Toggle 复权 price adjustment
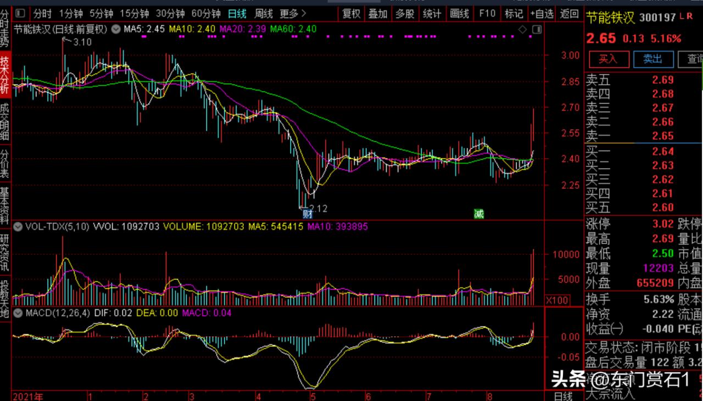703x401 pixels. tap(351, 14)
